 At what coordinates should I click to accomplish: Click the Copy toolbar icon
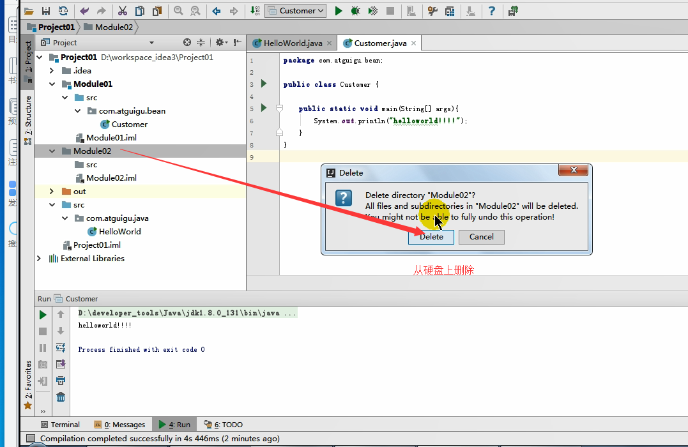coord(139,11)
